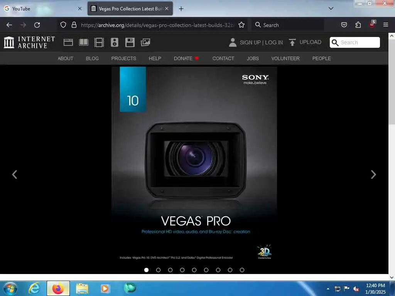Focus the Internet Archive search field
395x296 pixels.
(x=355, y=42)
